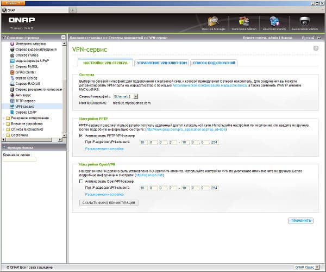Click the Выход logout link
The height and width of the screenshot is (272, 326).
click(287, 38)
